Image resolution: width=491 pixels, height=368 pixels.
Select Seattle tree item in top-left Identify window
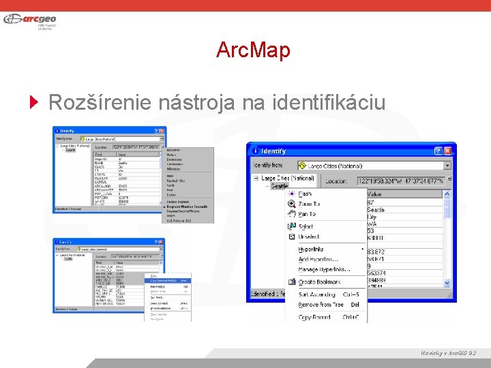[x=70, y=150]
